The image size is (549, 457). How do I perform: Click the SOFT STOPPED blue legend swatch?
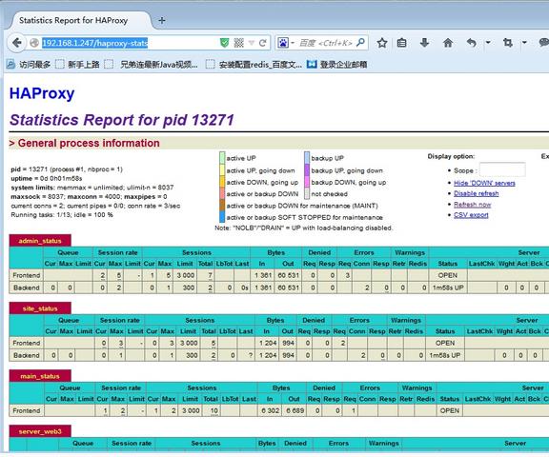click(222, 217)
